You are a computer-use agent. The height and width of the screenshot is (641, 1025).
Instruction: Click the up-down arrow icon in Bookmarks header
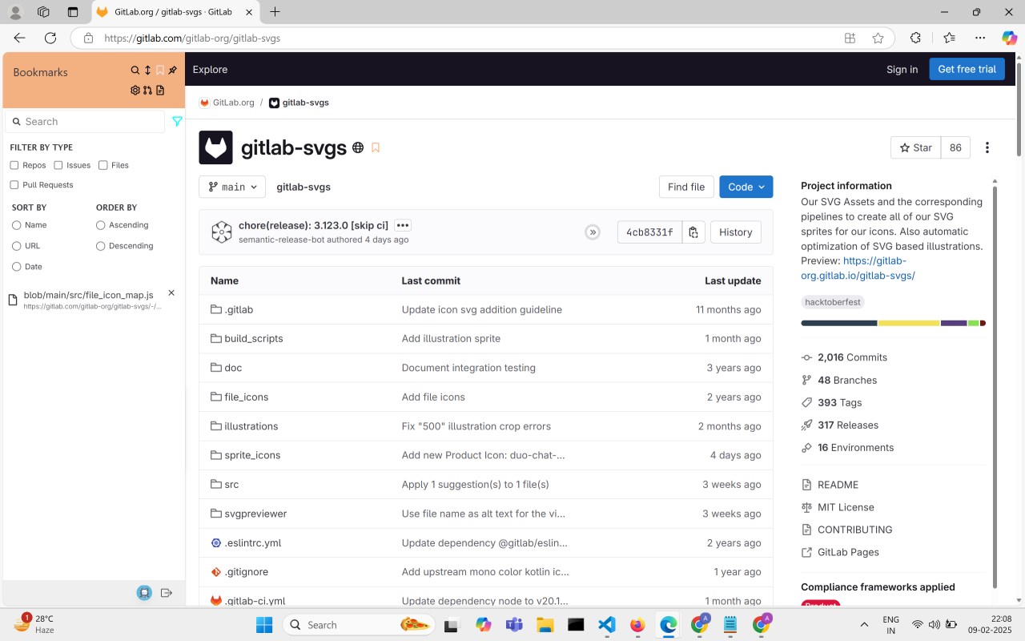point(147,71)
